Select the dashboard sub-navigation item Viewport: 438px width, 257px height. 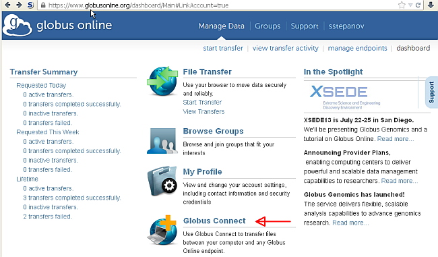(413, 48)
